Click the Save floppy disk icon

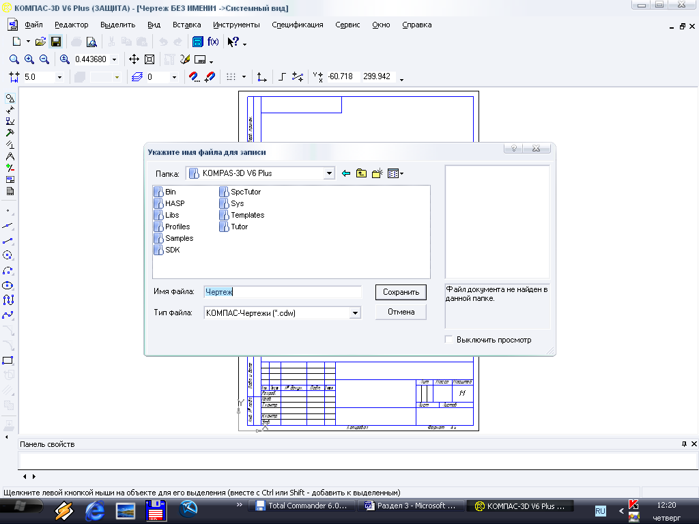coord(56,42)
